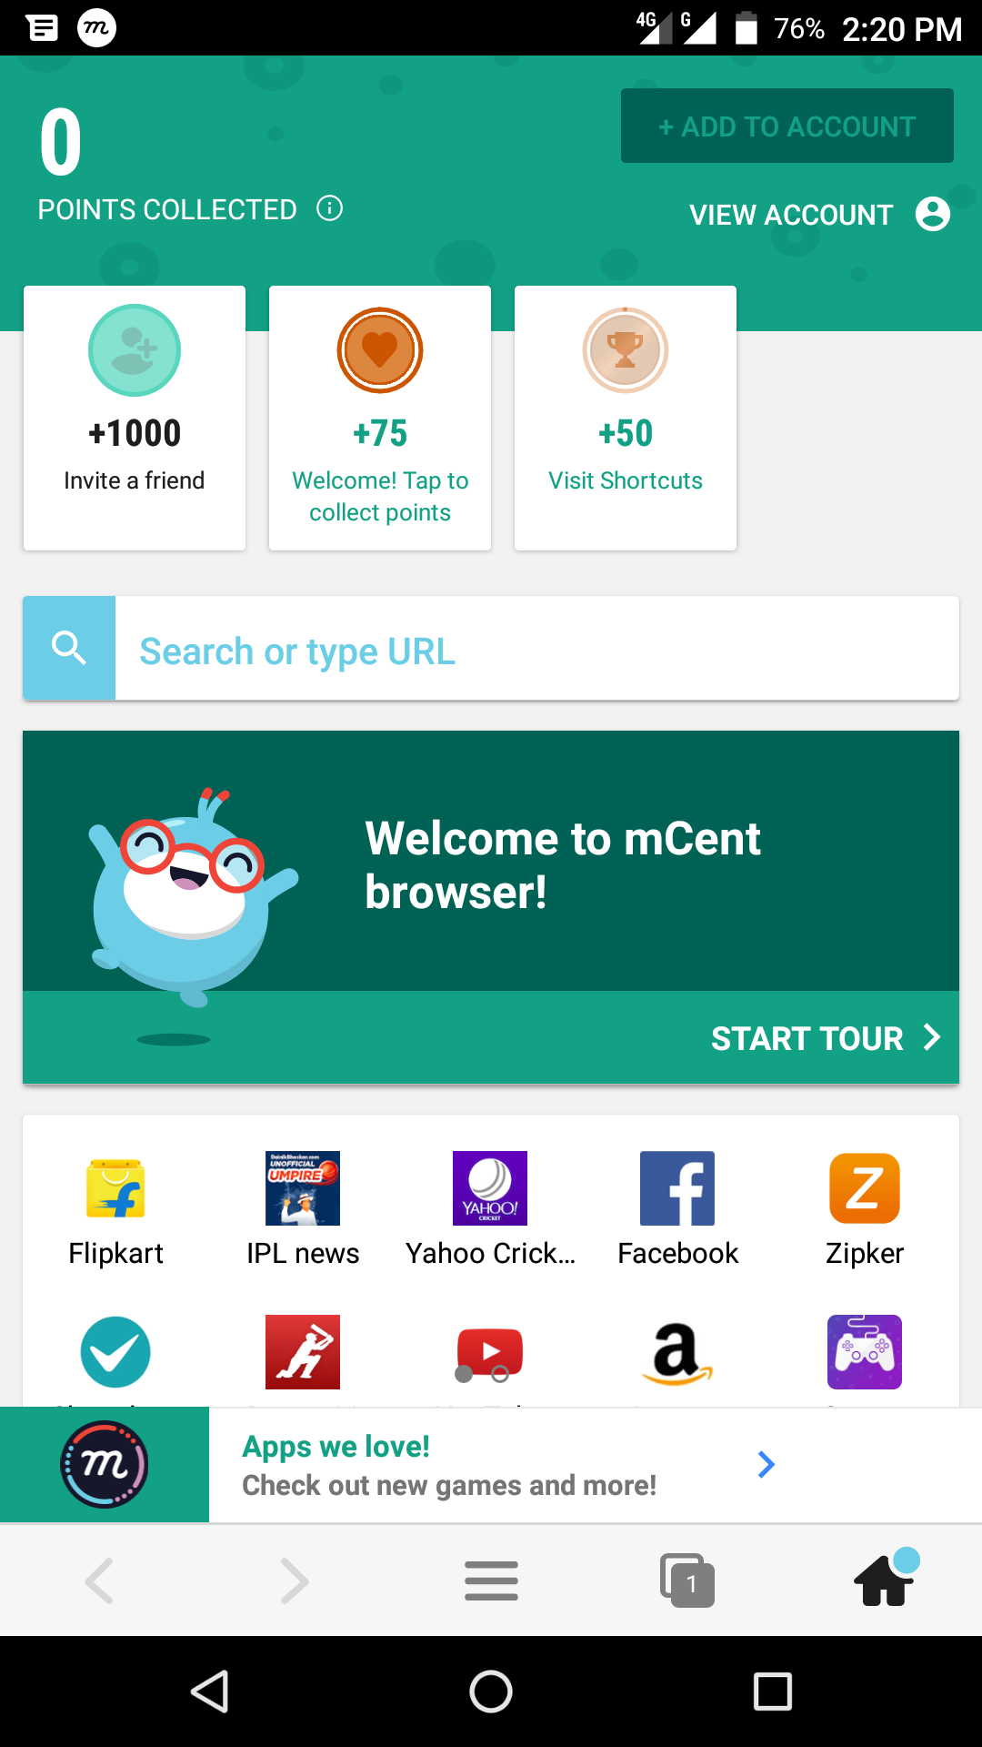Expand the Apps we love banner arrow
The height and width of the screenshot is (1747, 982).
(767, 1464)
